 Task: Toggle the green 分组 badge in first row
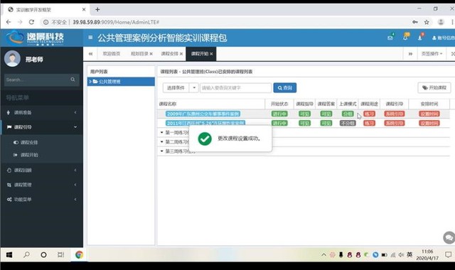point(348,114)
